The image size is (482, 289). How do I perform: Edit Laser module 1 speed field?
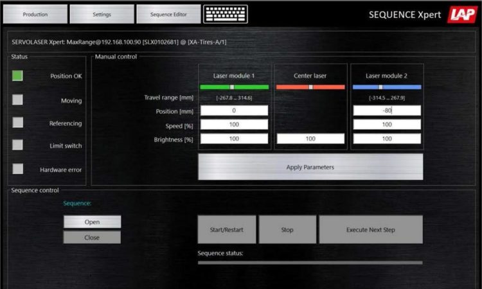pyautogui.click(x=234, y=125)
